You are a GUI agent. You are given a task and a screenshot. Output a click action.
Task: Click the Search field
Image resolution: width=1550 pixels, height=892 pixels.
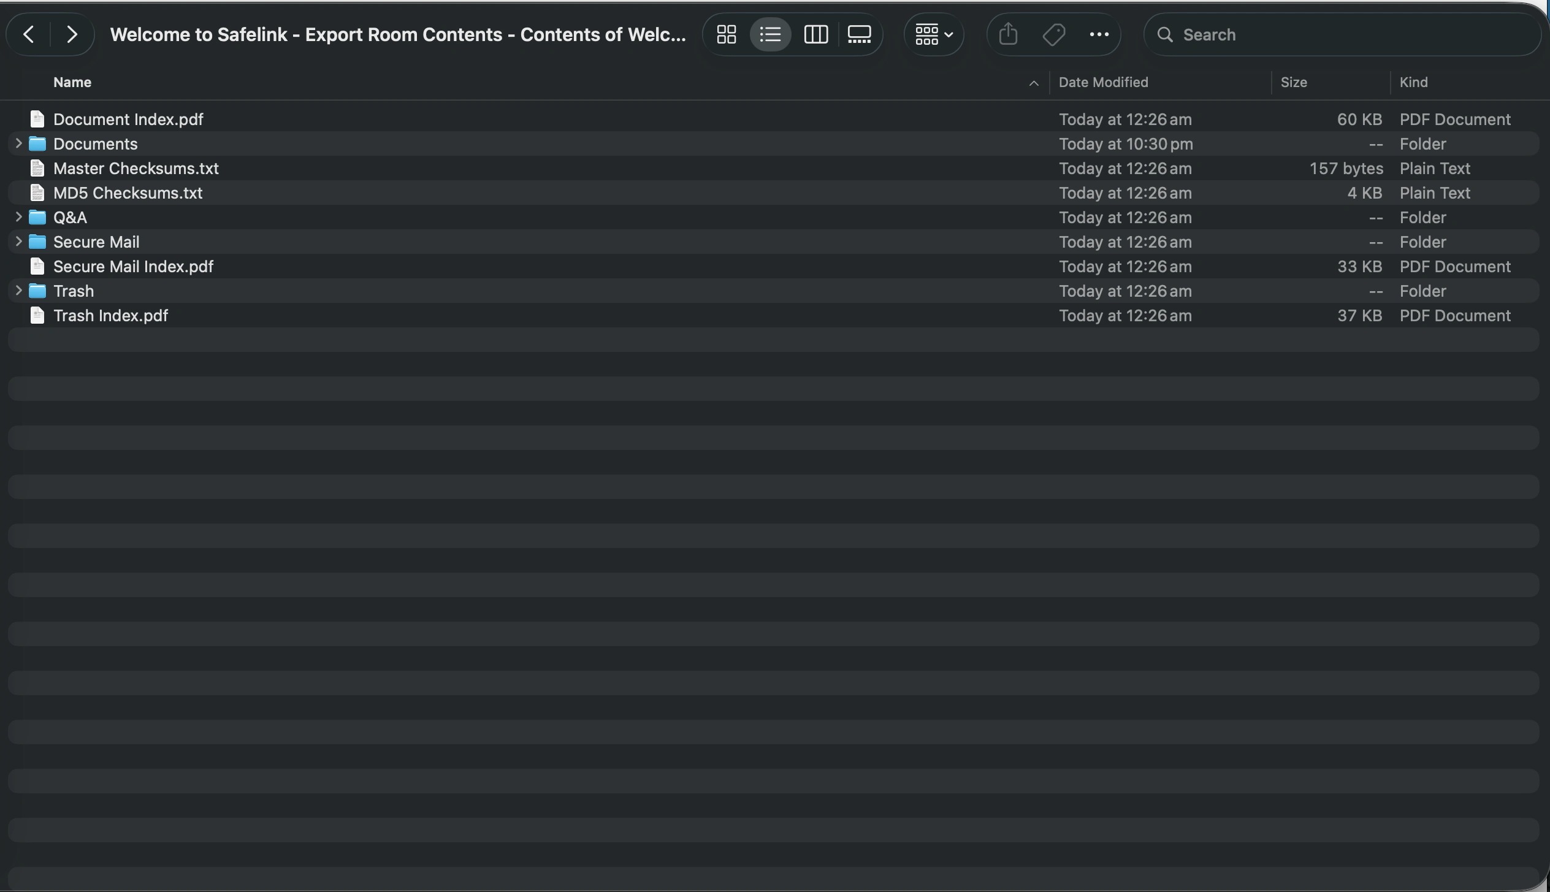click(x=1343, y=34)
